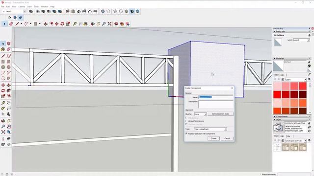
Task: Pick the Paint Bucket tool in left toolbar
Action: click(x=3, y=49)
